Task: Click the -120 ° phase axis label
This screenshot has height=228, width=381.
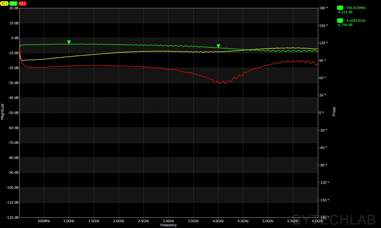Action: click(x=324, y=183)
